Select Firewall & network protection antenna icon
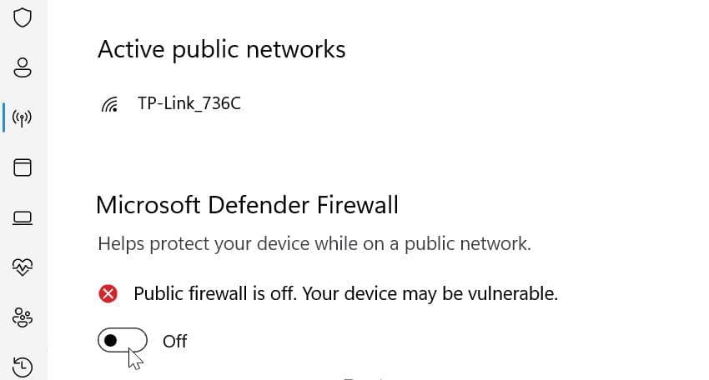This screenshot has height=380, width=709. (x=23, y=117)
